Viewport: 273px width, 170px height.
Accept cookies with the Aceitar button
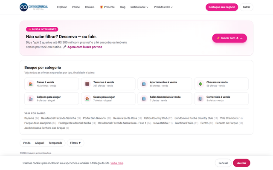(x=241, y=163)
